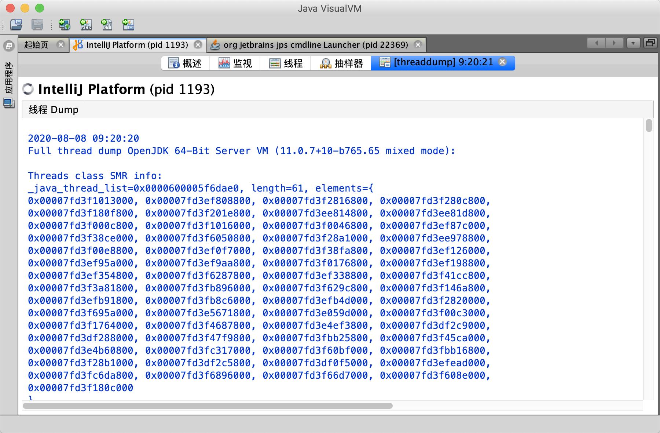
Task: Open the document list dropdown arrow
Action: [x=633, y=43]
